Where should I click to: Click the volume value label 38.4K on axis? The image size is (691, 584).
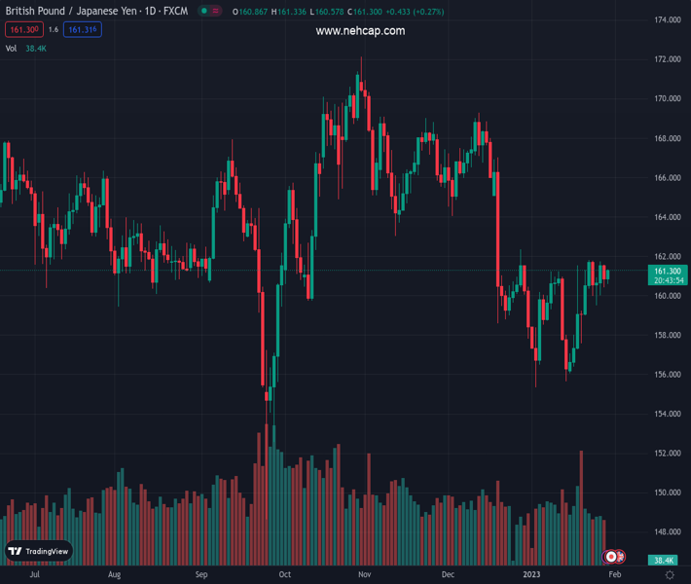tap(665, 561)
